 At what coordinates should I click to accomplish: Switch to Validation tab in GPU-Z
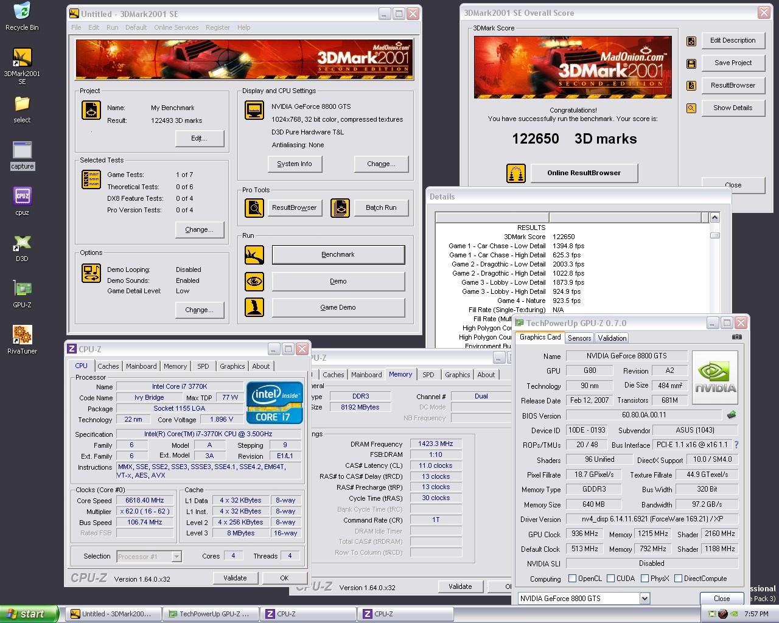coord(612,338)
